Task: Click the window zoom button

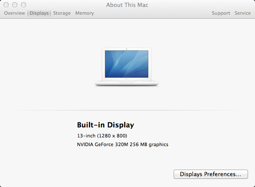Action: click(23, 5)
